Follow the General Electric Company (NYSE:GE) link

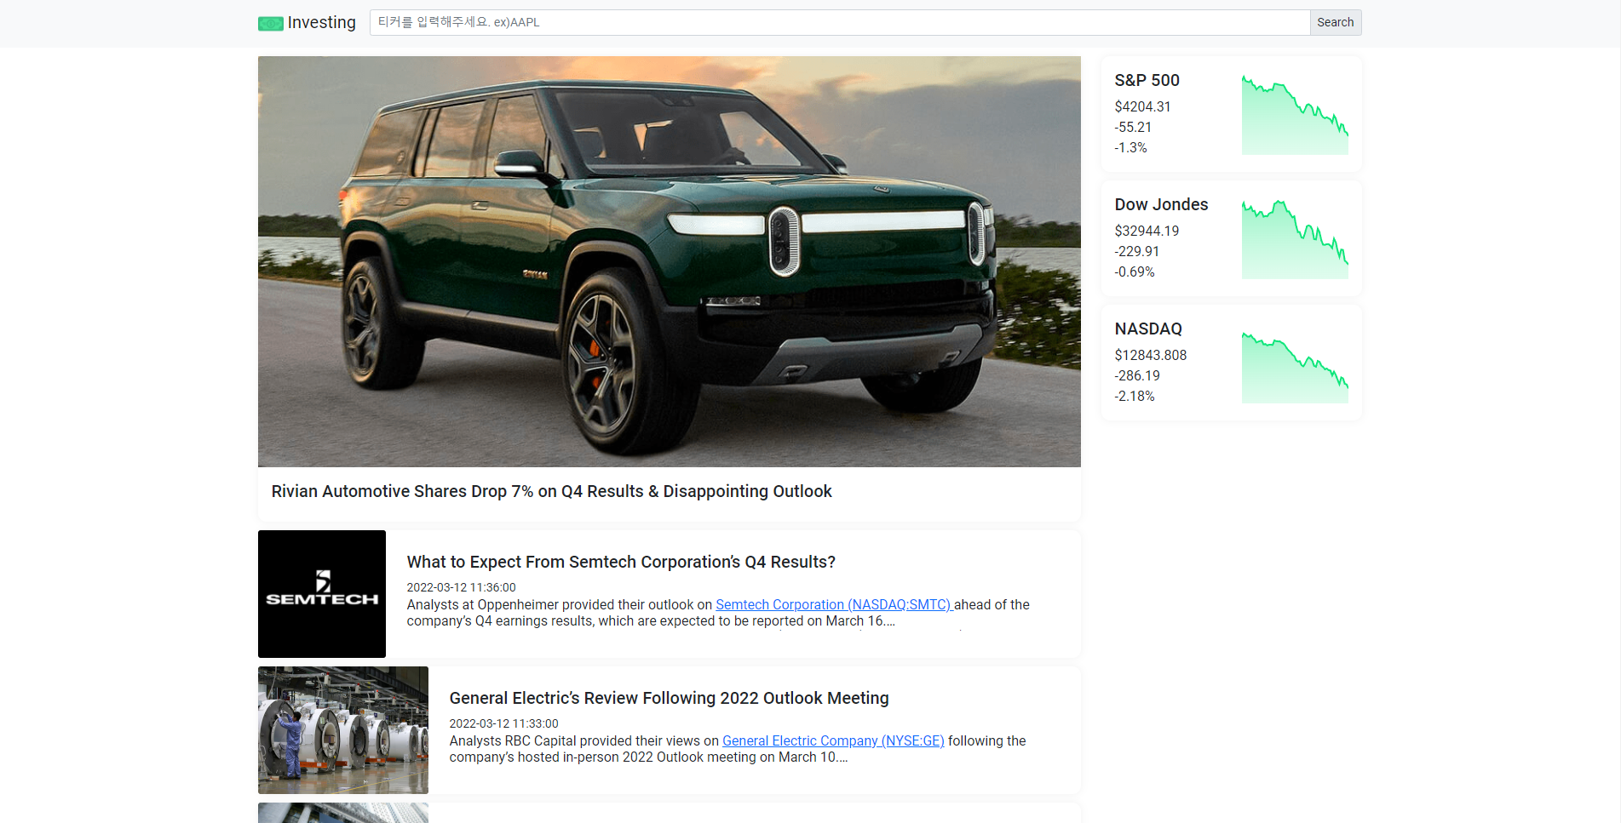(x=833, y=740)
